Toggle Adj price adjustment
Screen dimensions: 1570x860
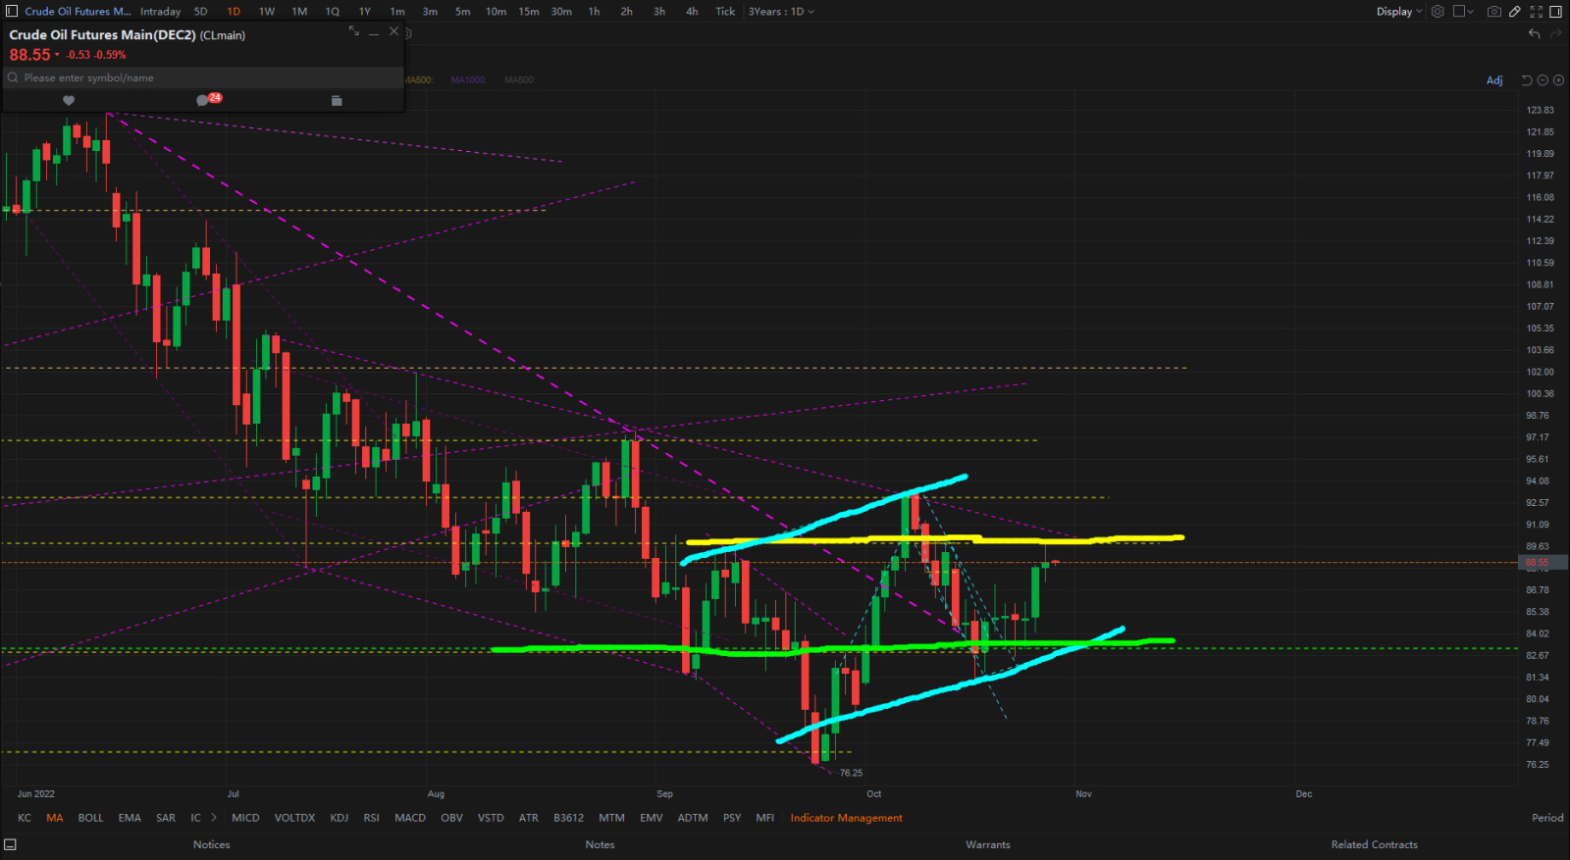tap(1494, 80)
